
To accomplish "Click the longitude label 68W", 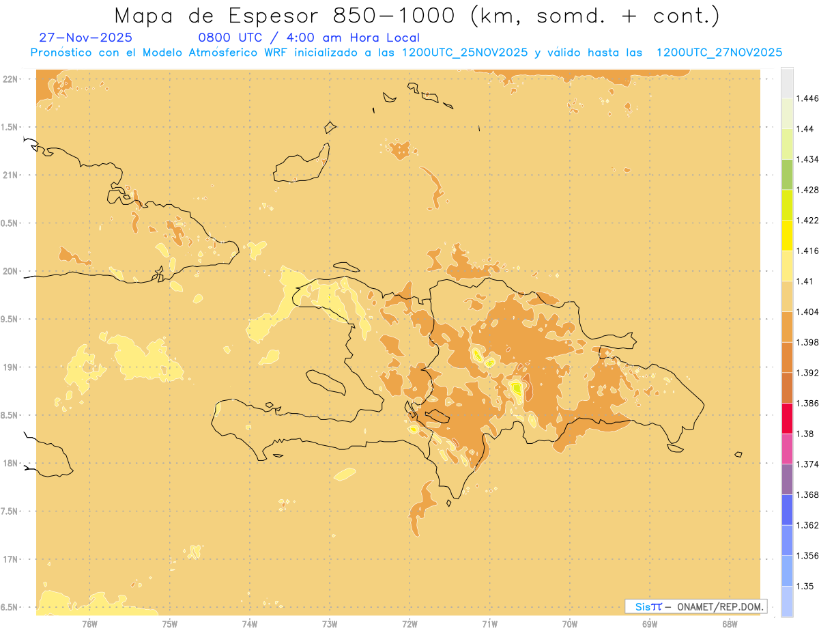I will click(730, 623).
